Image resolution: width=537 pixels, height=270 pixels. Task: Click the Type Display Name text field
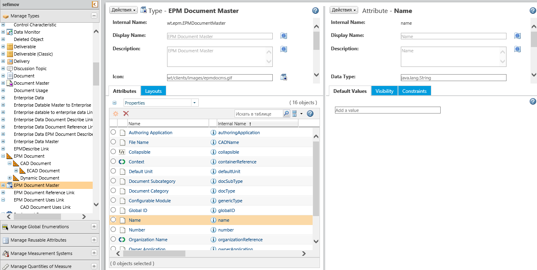pos(220,36)
